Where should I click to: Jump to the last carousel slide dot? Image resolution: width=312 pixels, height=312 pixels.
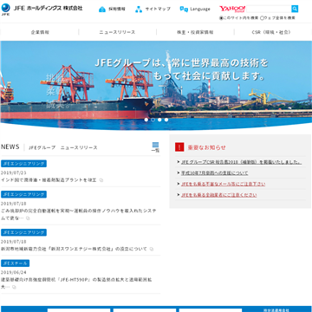(x=166, y=120)
